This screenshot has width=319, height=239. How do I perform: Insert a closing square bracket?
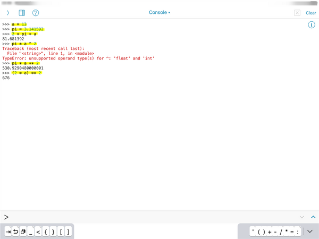point(68,232)
